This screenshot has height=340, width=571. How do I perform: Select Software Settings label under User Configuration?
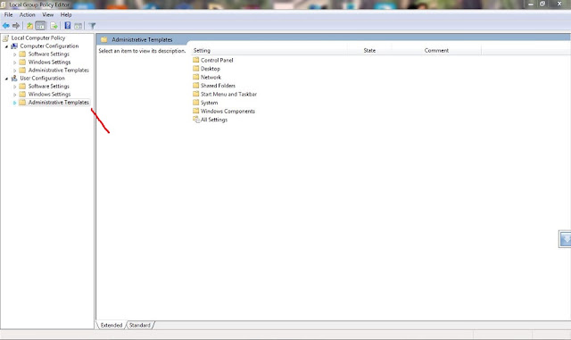click(x=49, y=86)
